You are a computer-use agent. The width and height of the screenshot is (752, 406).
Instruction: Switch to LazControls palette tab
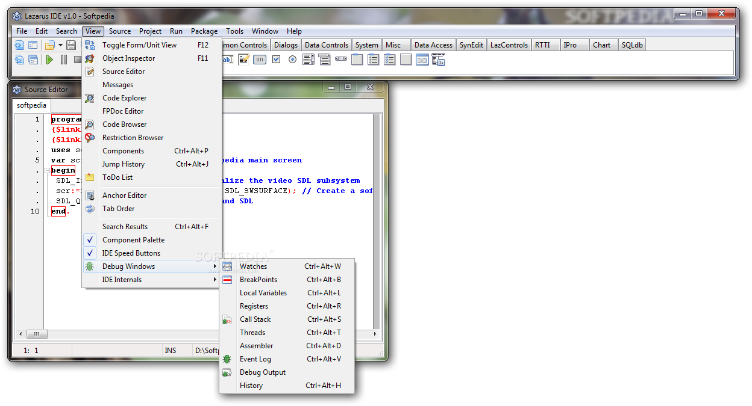pos(509,45)
